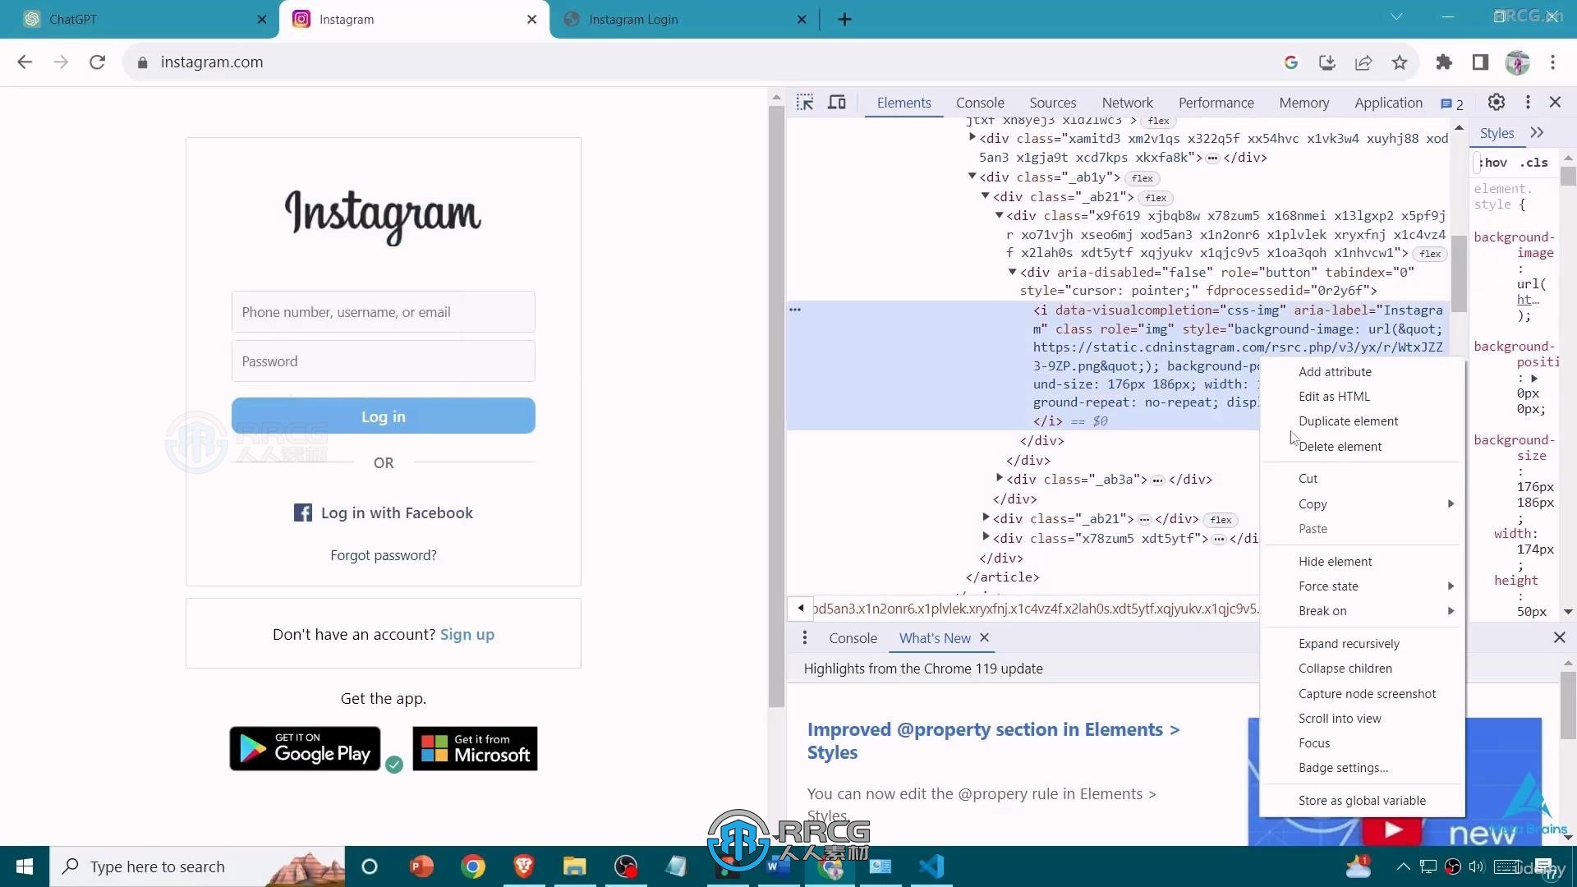Expand the Break on submenu

coord(1363,610)
